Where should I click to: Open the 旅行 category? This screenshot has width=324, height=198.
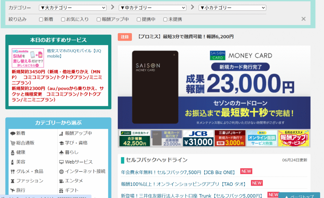(21, 190)
